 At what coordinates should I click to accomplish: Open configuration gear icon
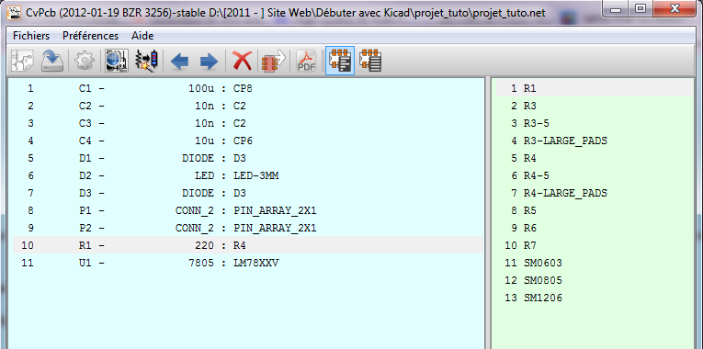[x=85, y=61]
